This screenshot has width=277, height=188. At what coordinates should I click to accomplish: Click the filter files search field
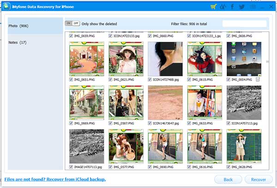click(x=244, y=23)
